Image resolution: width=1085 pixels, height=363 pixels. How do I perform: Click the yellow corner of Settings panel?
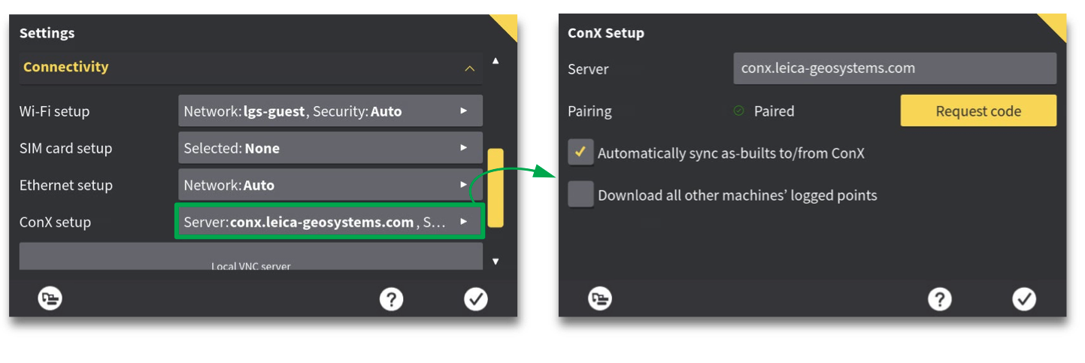(507, 24)
